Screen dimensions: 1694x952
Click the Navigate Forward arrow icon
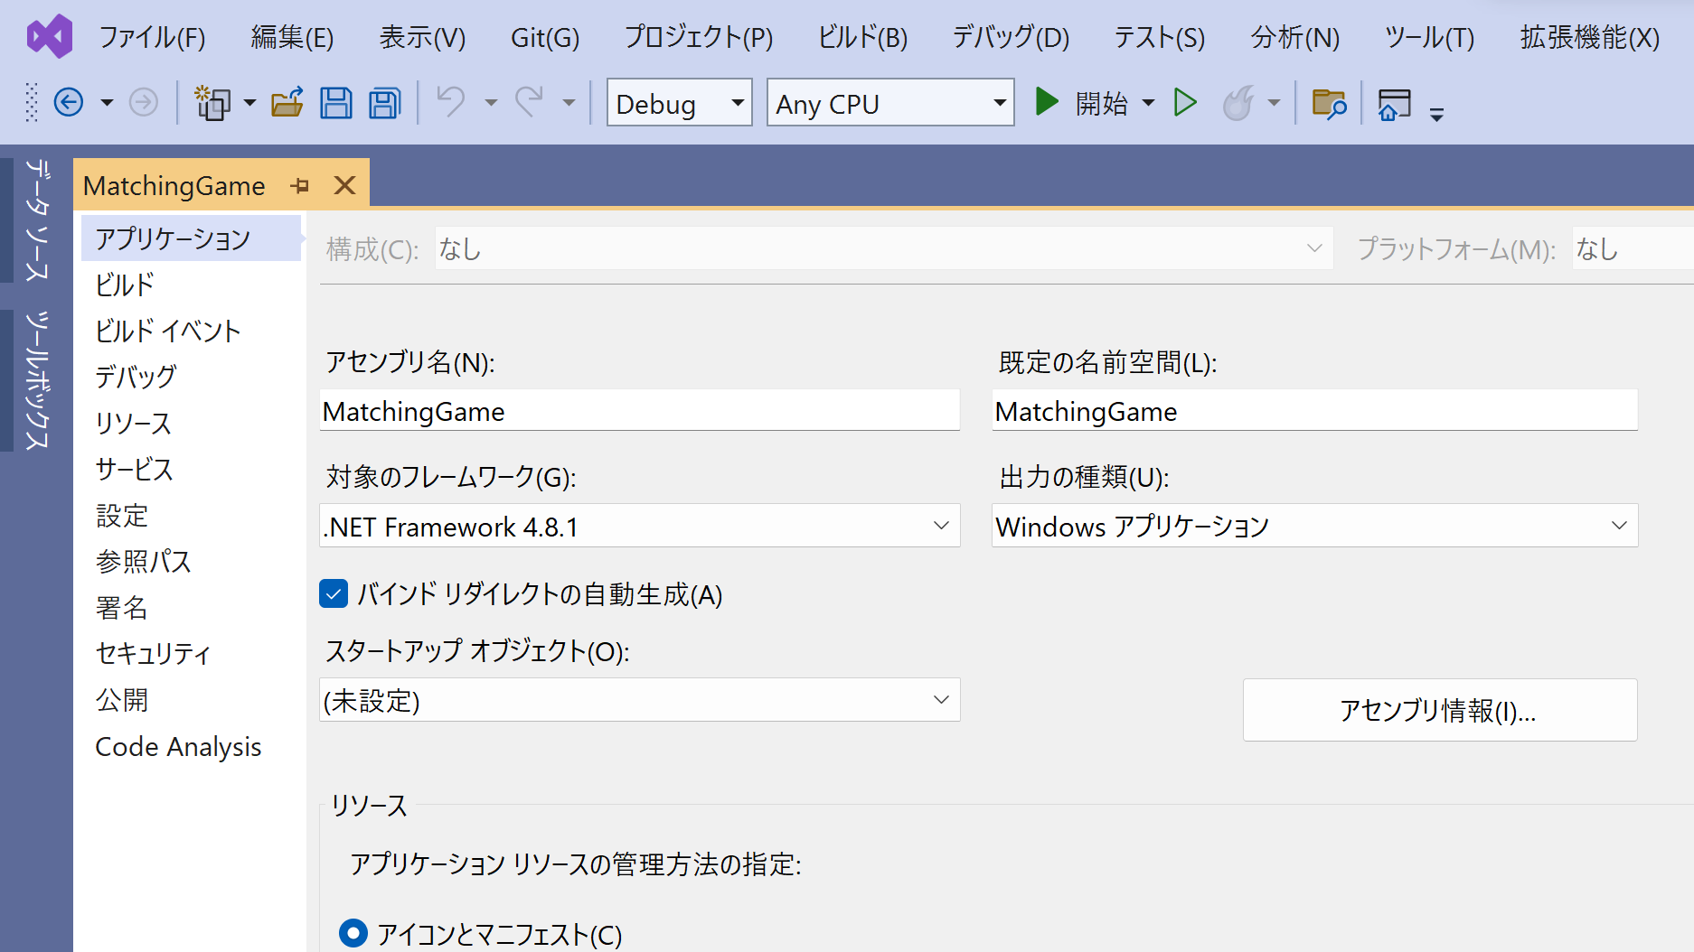coord(143,103)
